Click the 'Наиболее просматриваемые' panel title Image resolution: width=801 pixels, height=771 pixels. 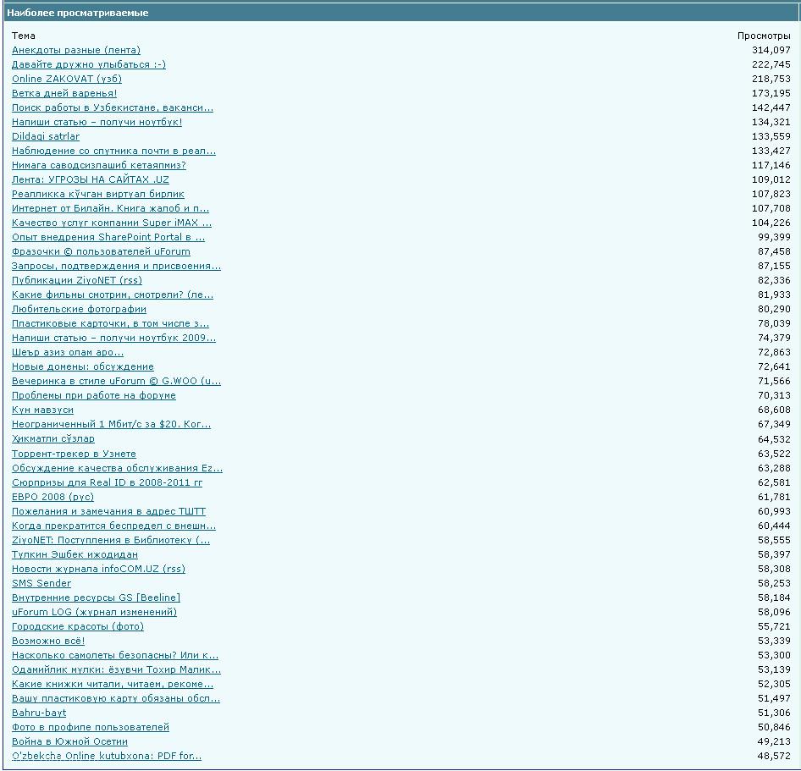tap(78, 13)
